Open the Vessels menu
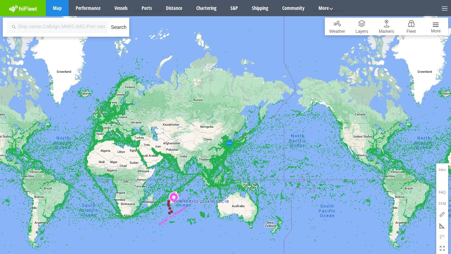The width and height of the screenshot is (451, 254). [x=121, y=8]
